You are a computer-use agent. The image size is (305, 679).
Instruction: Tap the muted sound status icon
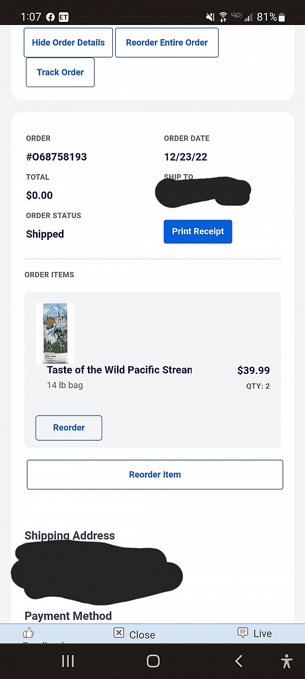[210, 17]
